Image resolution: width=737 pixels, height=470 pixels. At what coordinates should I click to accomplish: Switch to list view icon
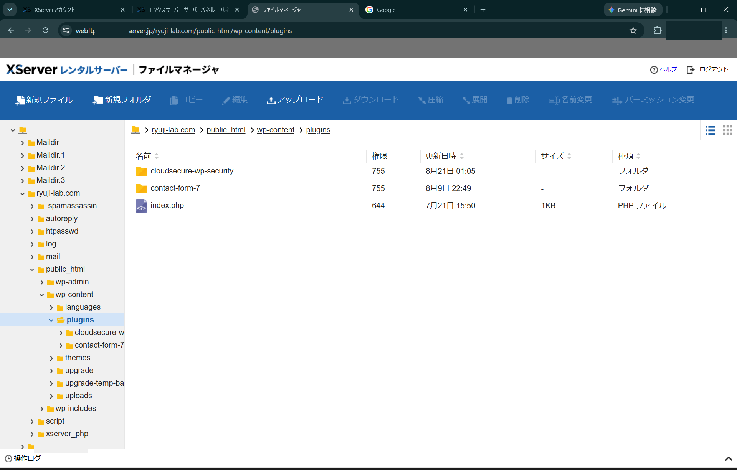[x=710, y=130]
